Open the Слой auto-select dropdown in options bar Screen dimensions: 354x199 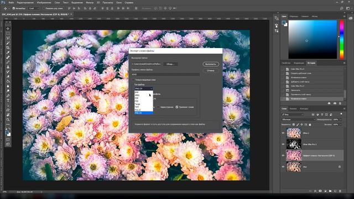(x=34, y=8)
